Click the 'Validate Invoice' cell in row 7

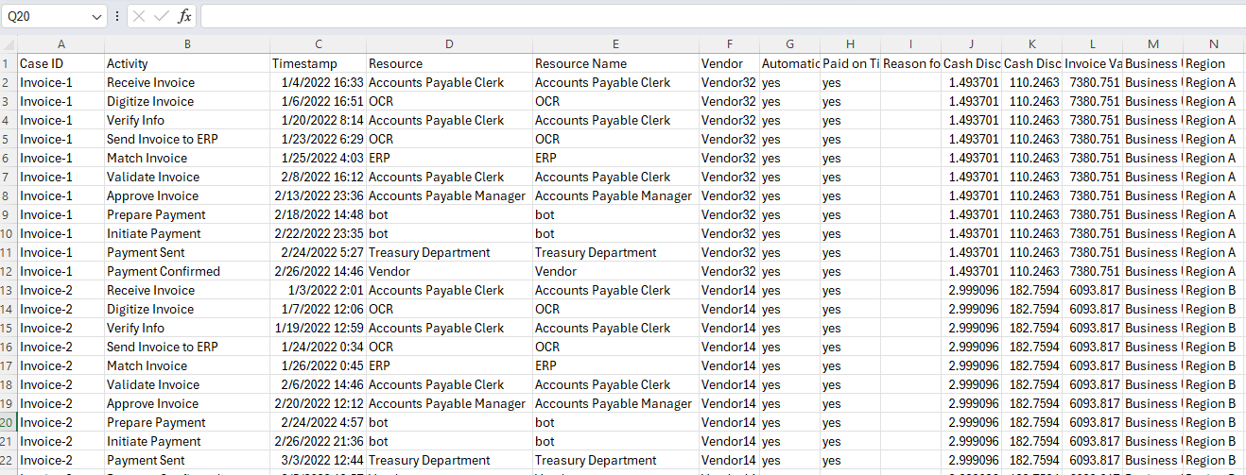pos(187,177)
